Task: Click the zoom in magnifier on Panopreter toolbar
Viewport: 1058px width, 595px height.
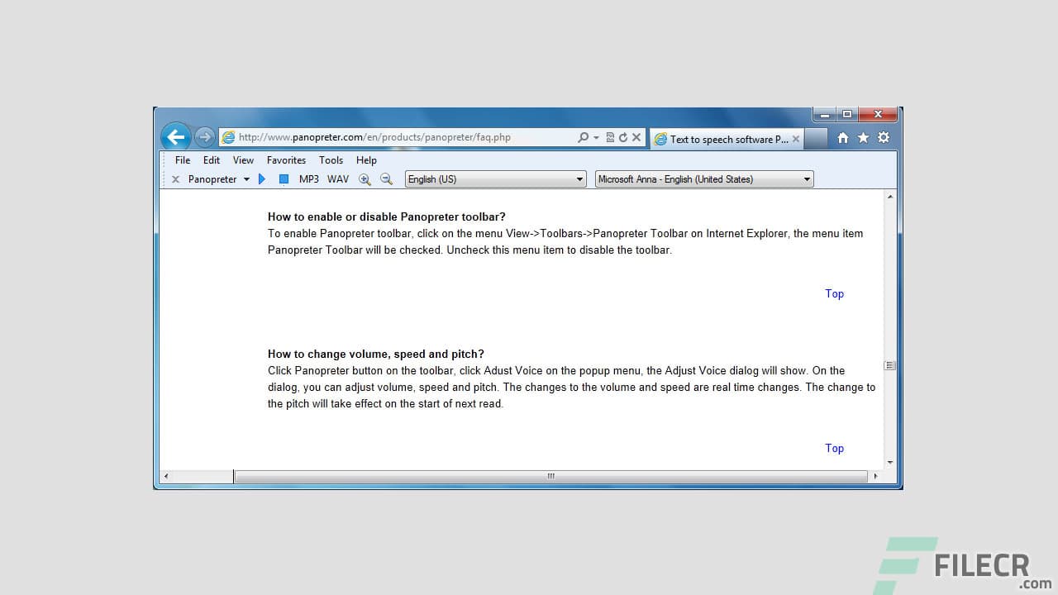Action: 365,179
